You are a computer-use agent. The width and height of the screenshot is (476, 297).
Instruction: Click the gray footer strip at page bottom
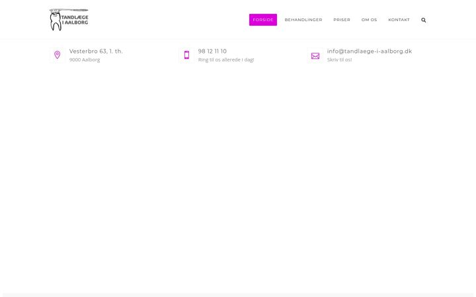pyautogui.click(x=238, y=295)
